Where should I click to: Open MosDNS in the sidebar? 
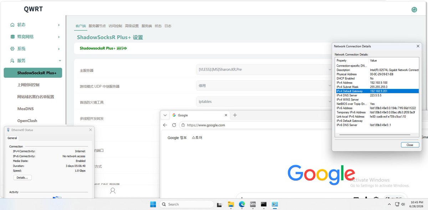click(x=25, y=109)
